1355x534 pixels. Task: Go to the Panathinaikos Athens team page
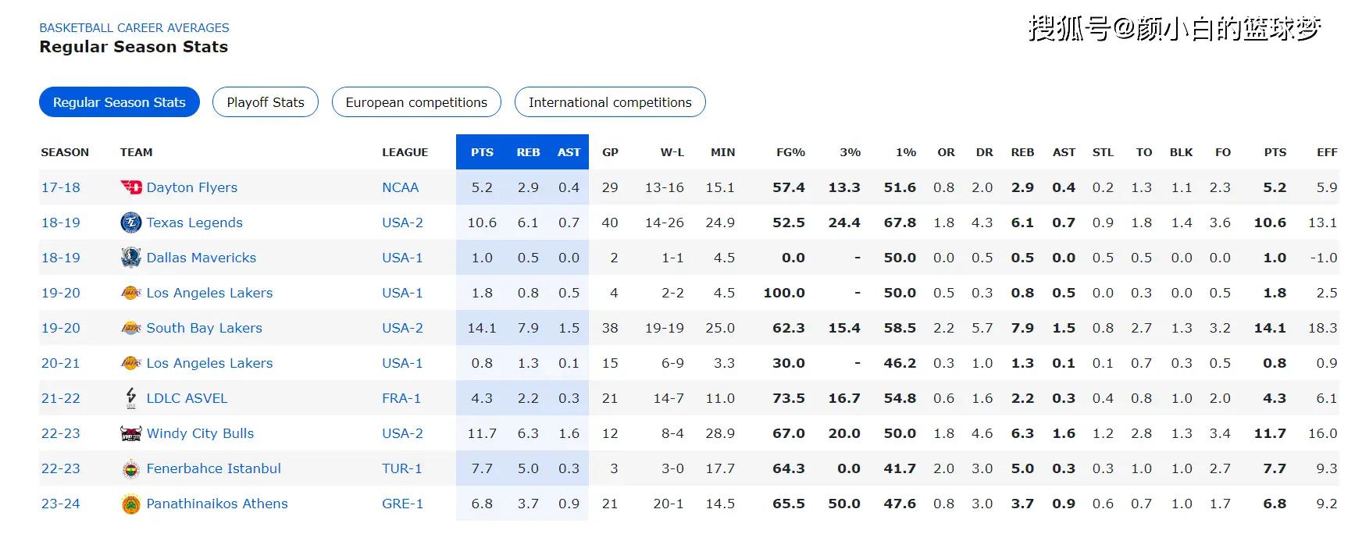coord(217,504)
